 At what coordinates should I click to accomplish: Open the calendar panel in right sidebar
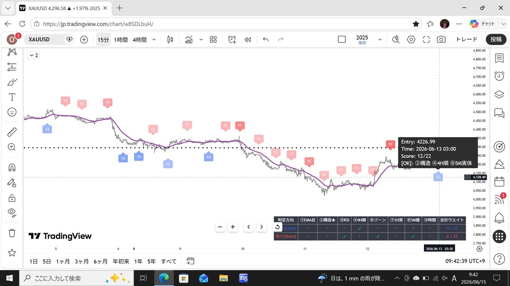coord(499,182)
